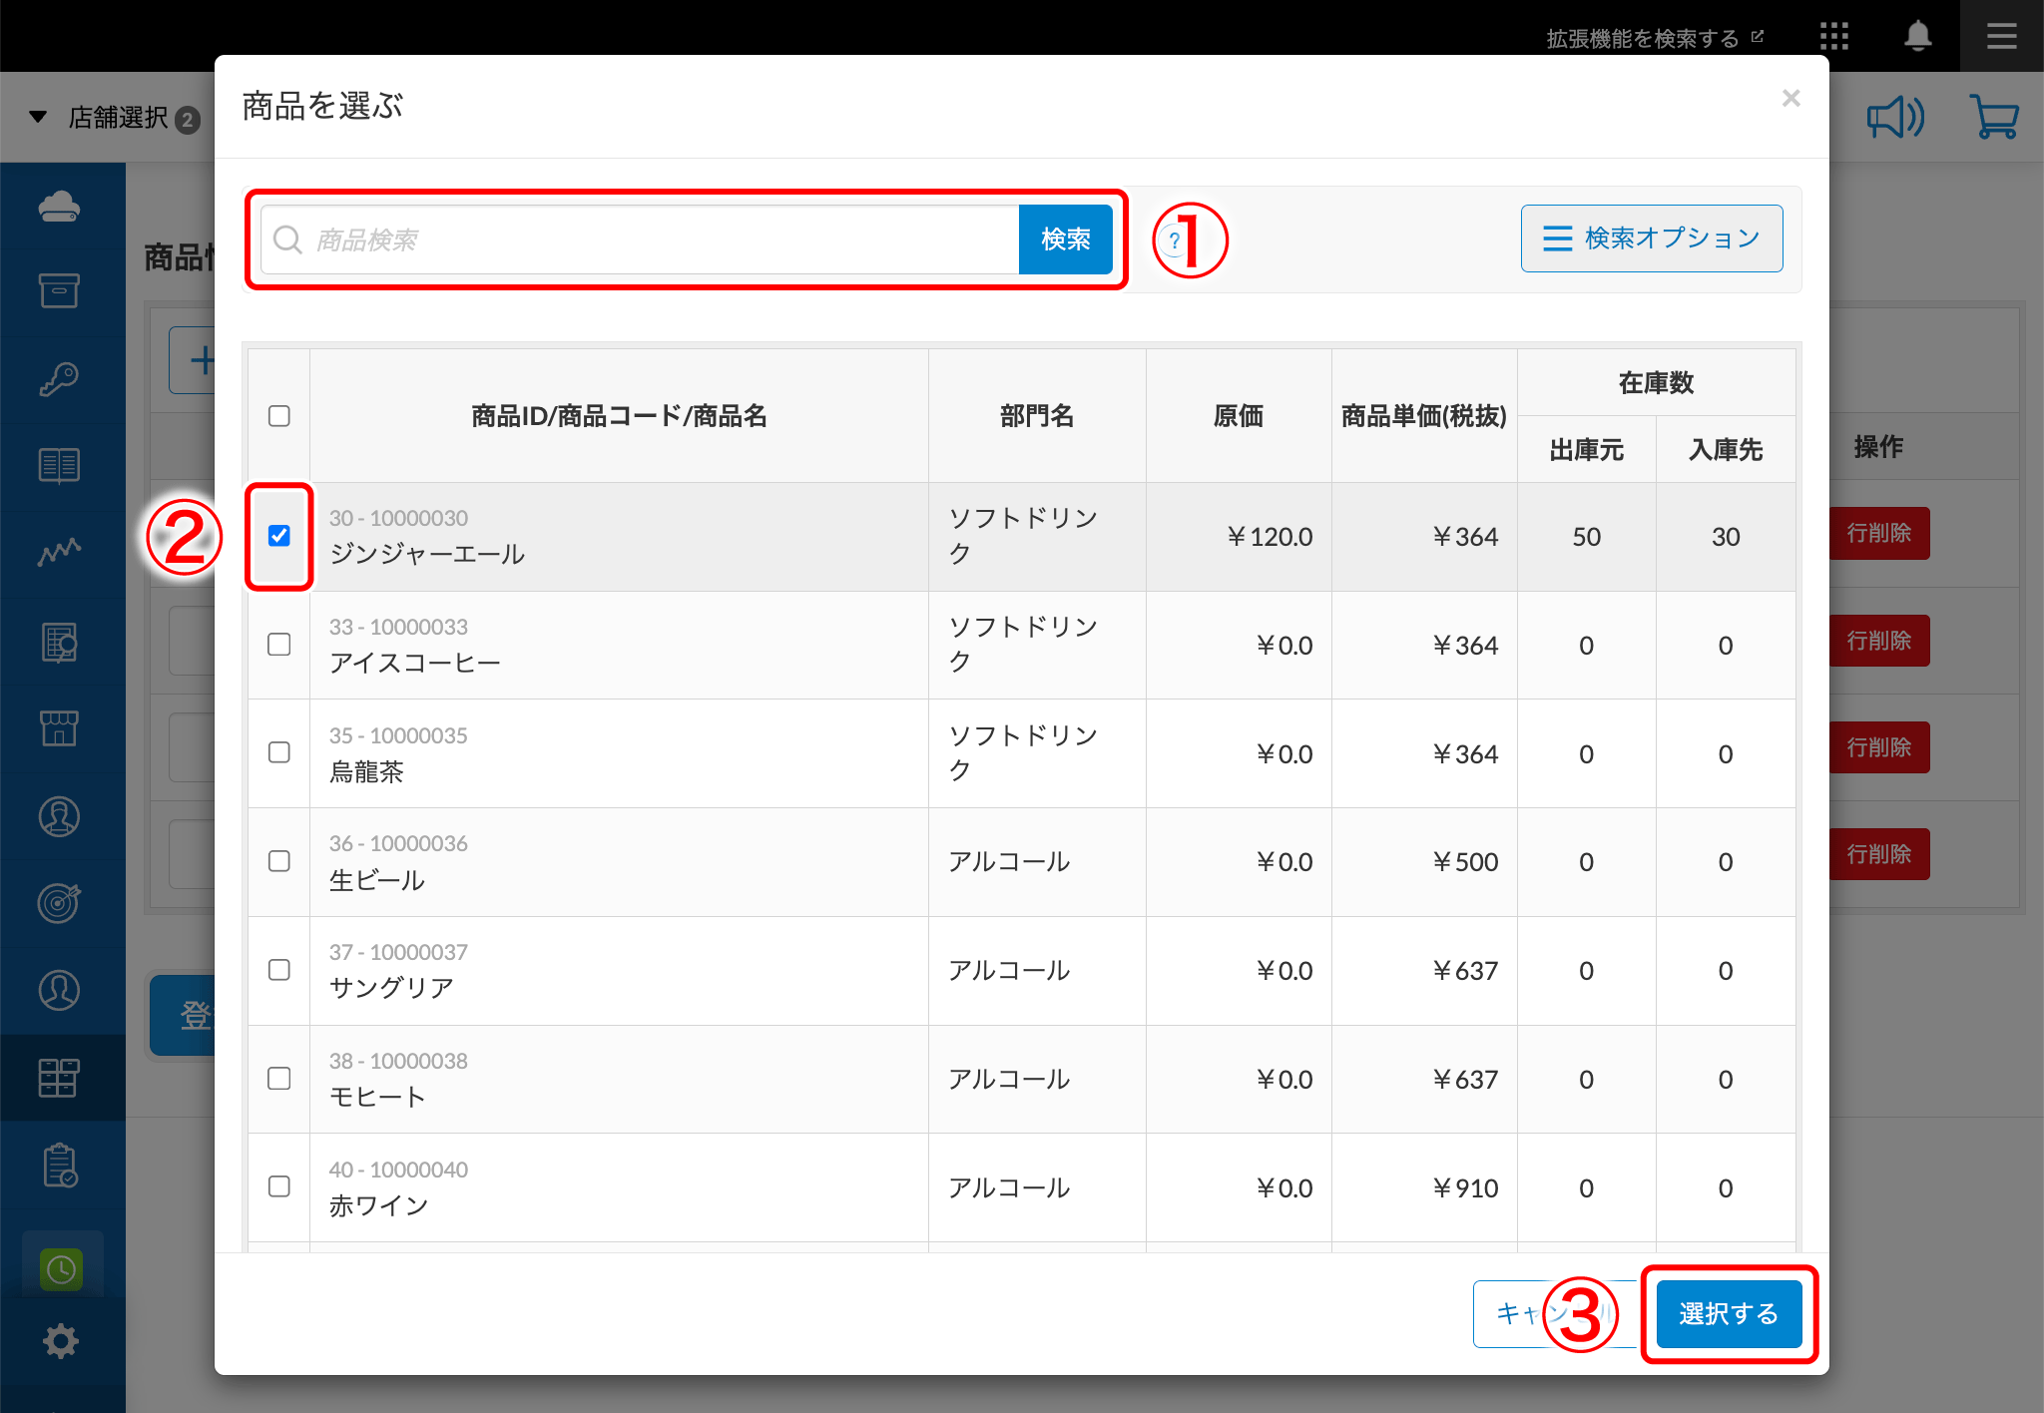Click the 商品単価(税抜) column header

point(1424,416)
